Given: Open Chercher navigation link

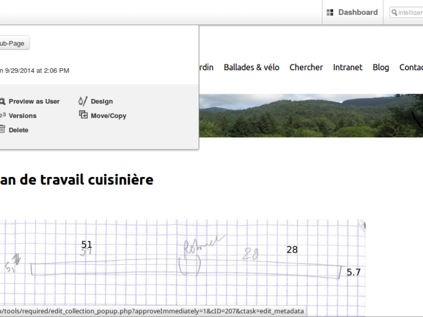Looking at the screenshot, I should pyautogui.click(x=306, y=68).
